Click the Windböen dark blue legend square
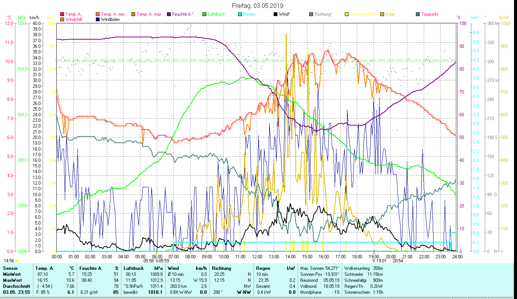This screenshot has height=299, width=517. [98, 19]
